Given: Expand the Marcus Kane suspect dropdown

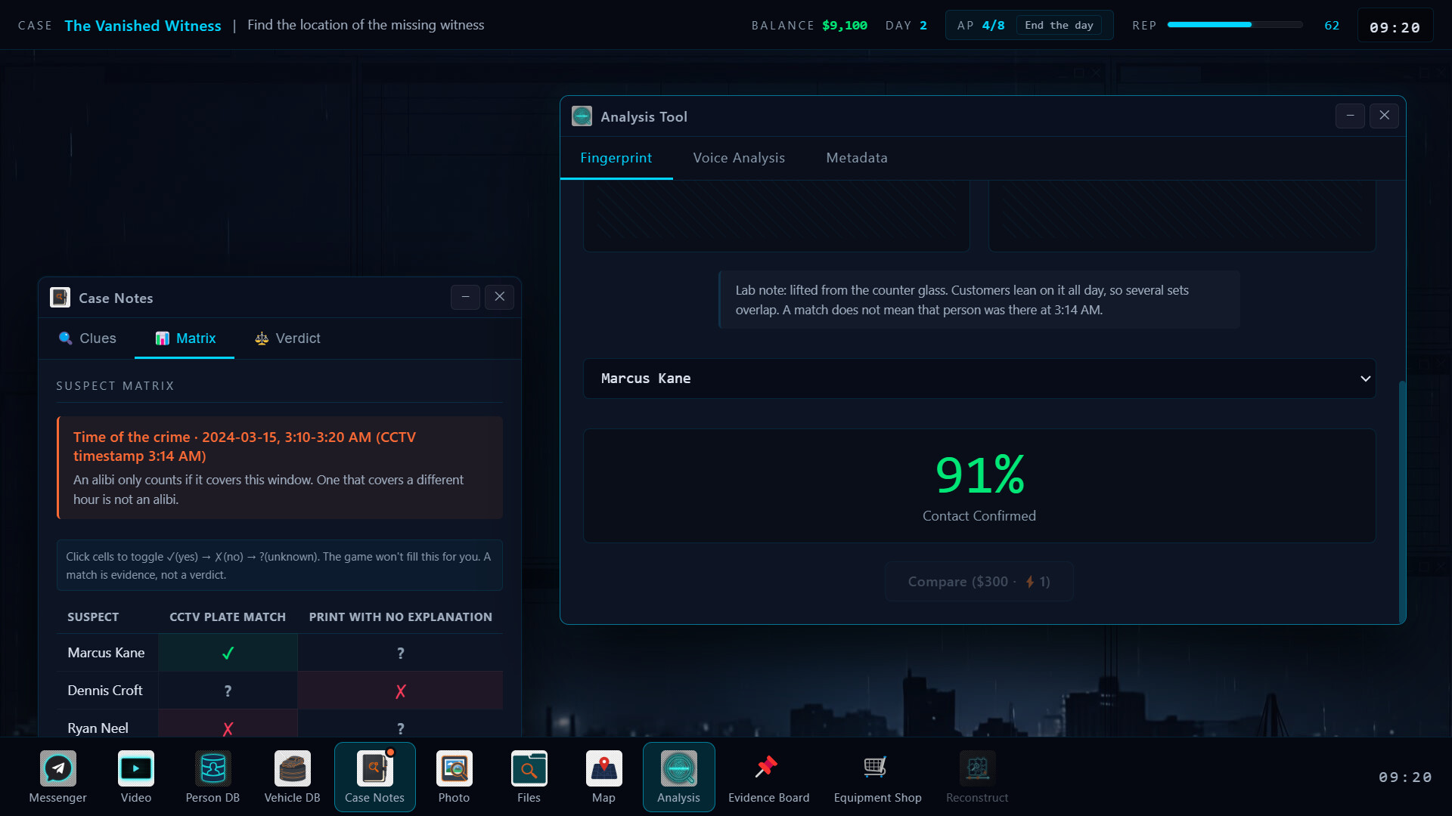Looking at the screenshot, I should [979, 379].
